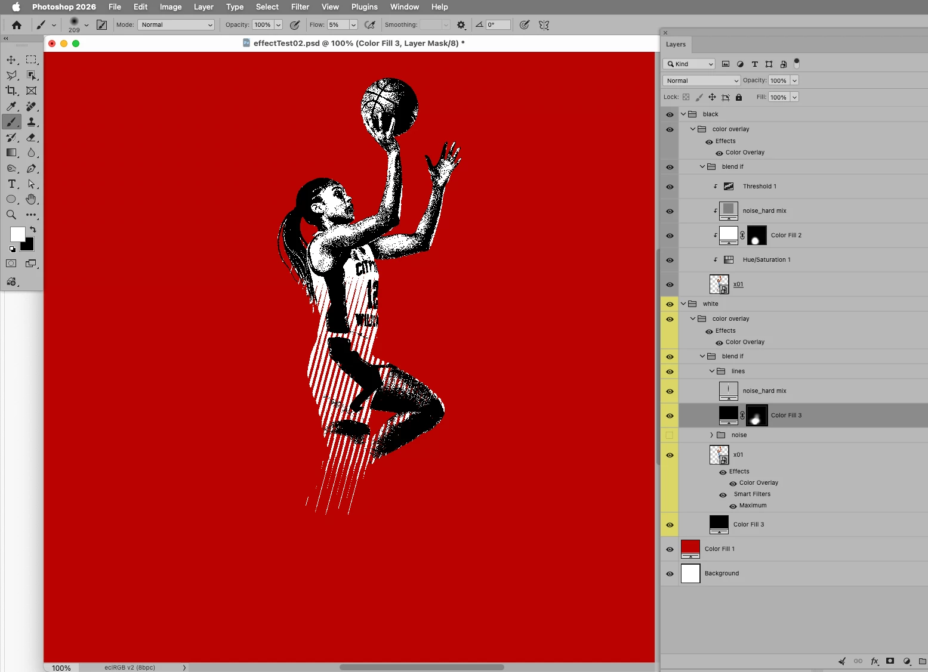Select the Pen tool
Viewport: 928px width, 672px height.
31,168
